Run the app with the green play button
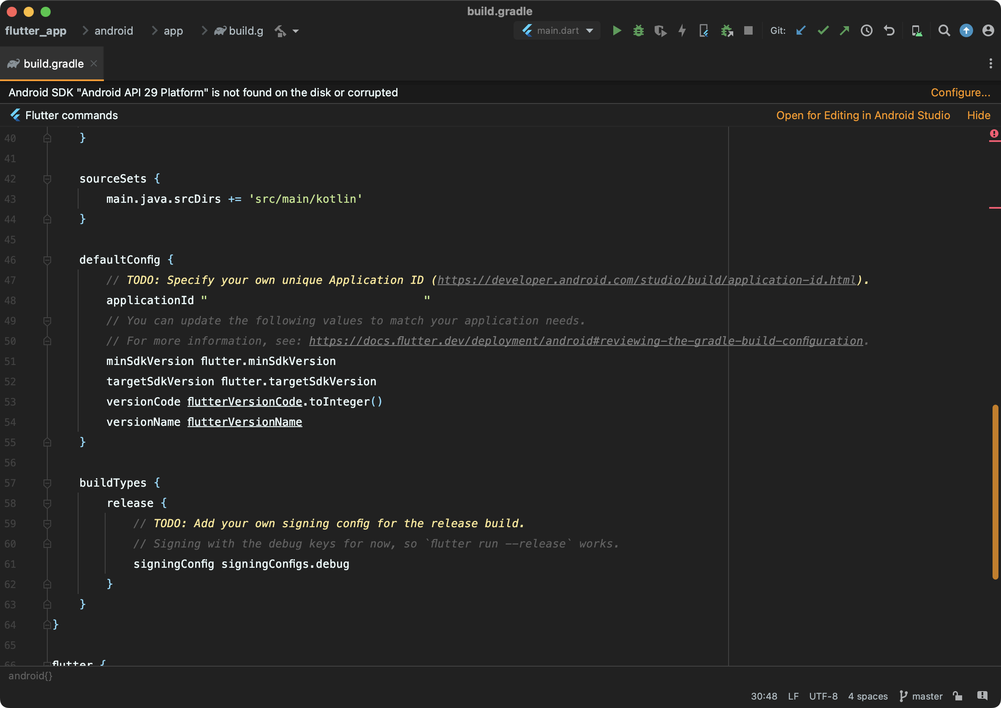This screenshot has height=708, width=1001. pyautogui.click(x=617, y=30)
